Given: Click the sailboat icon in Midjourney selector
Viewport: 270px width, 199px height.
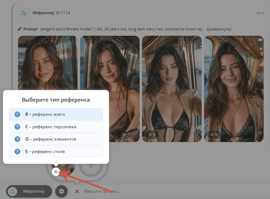Looking at the screenshot, I should 12,192.
